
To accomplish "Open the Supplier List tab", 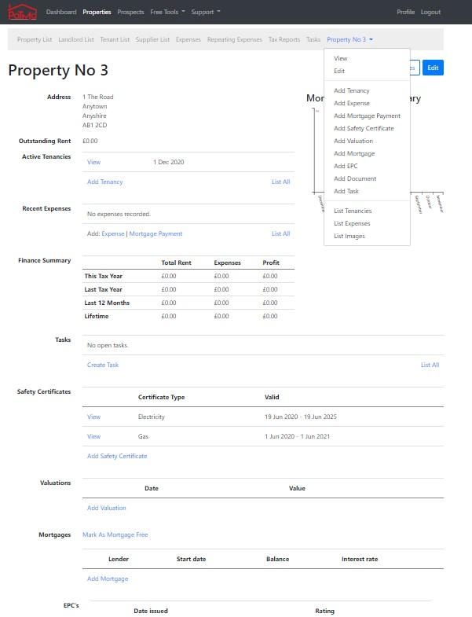I will [152, 39].
